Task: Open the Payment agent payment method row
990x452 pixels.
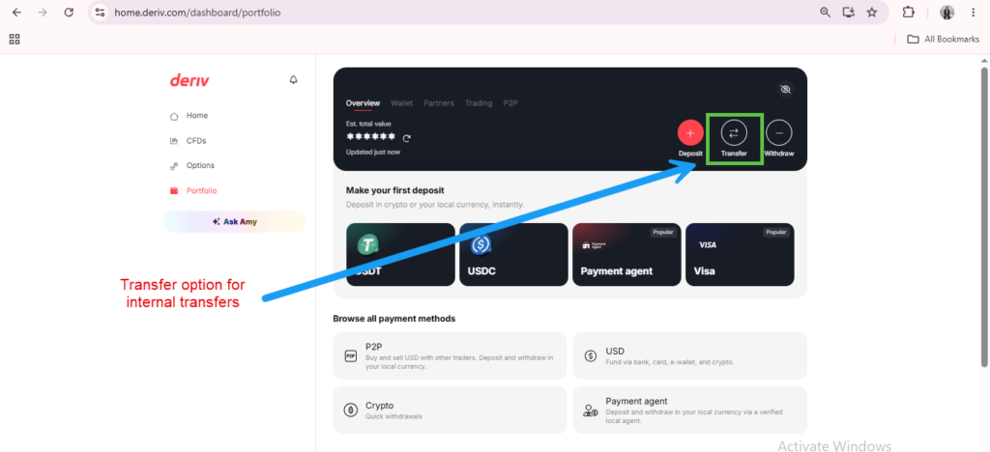Action: 690,410
